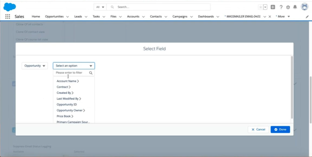Expand the Price Book option

(65, 116)
